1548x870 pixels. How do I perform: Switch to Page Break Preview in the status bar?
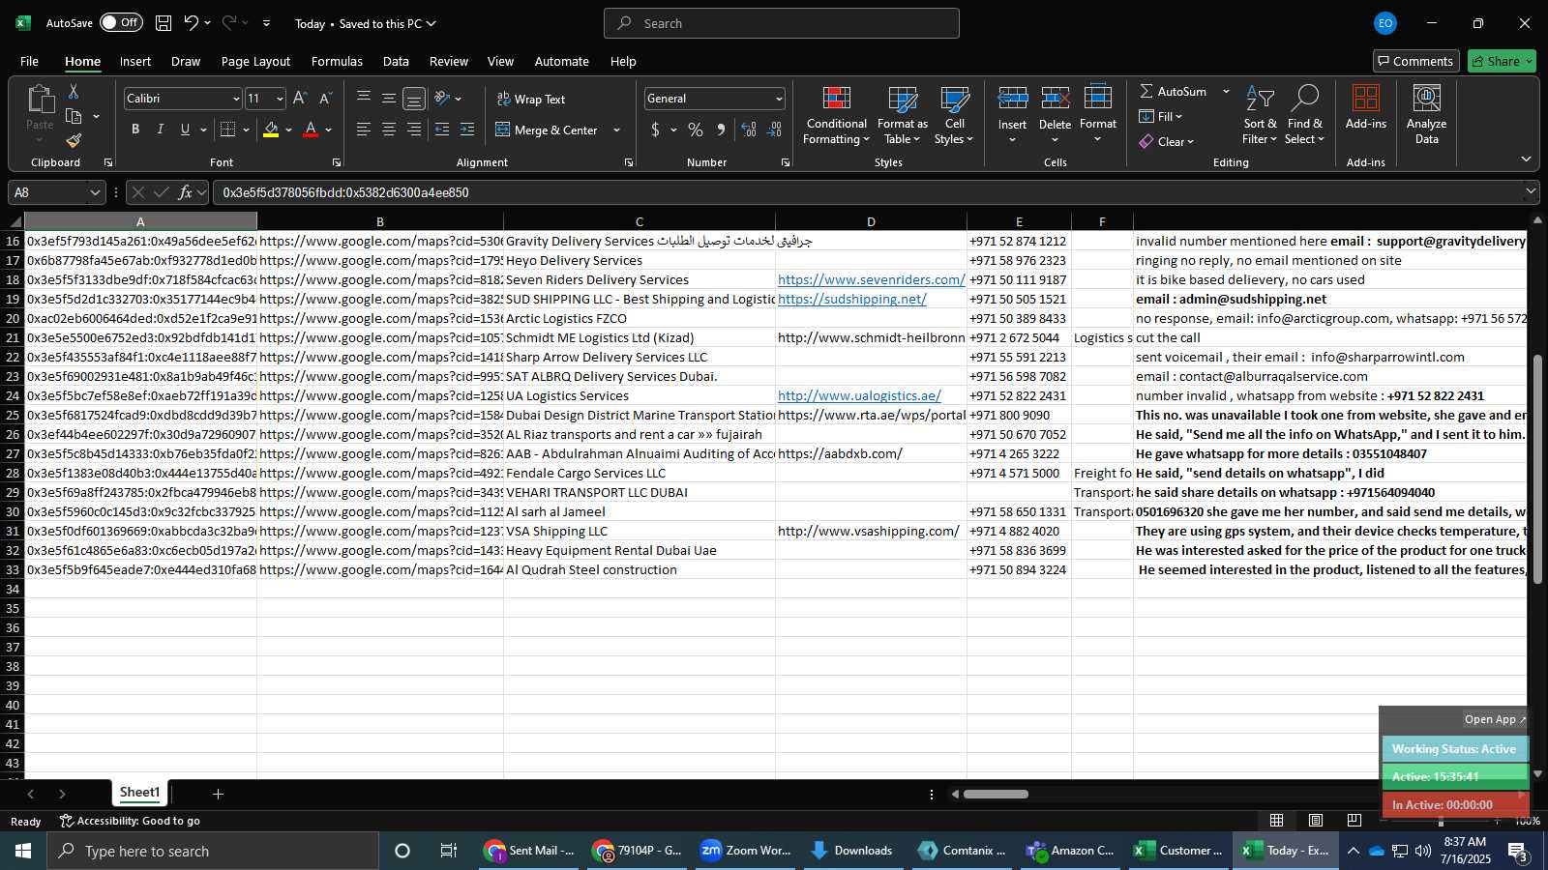pyautogui.click(x=1354, y=821)
